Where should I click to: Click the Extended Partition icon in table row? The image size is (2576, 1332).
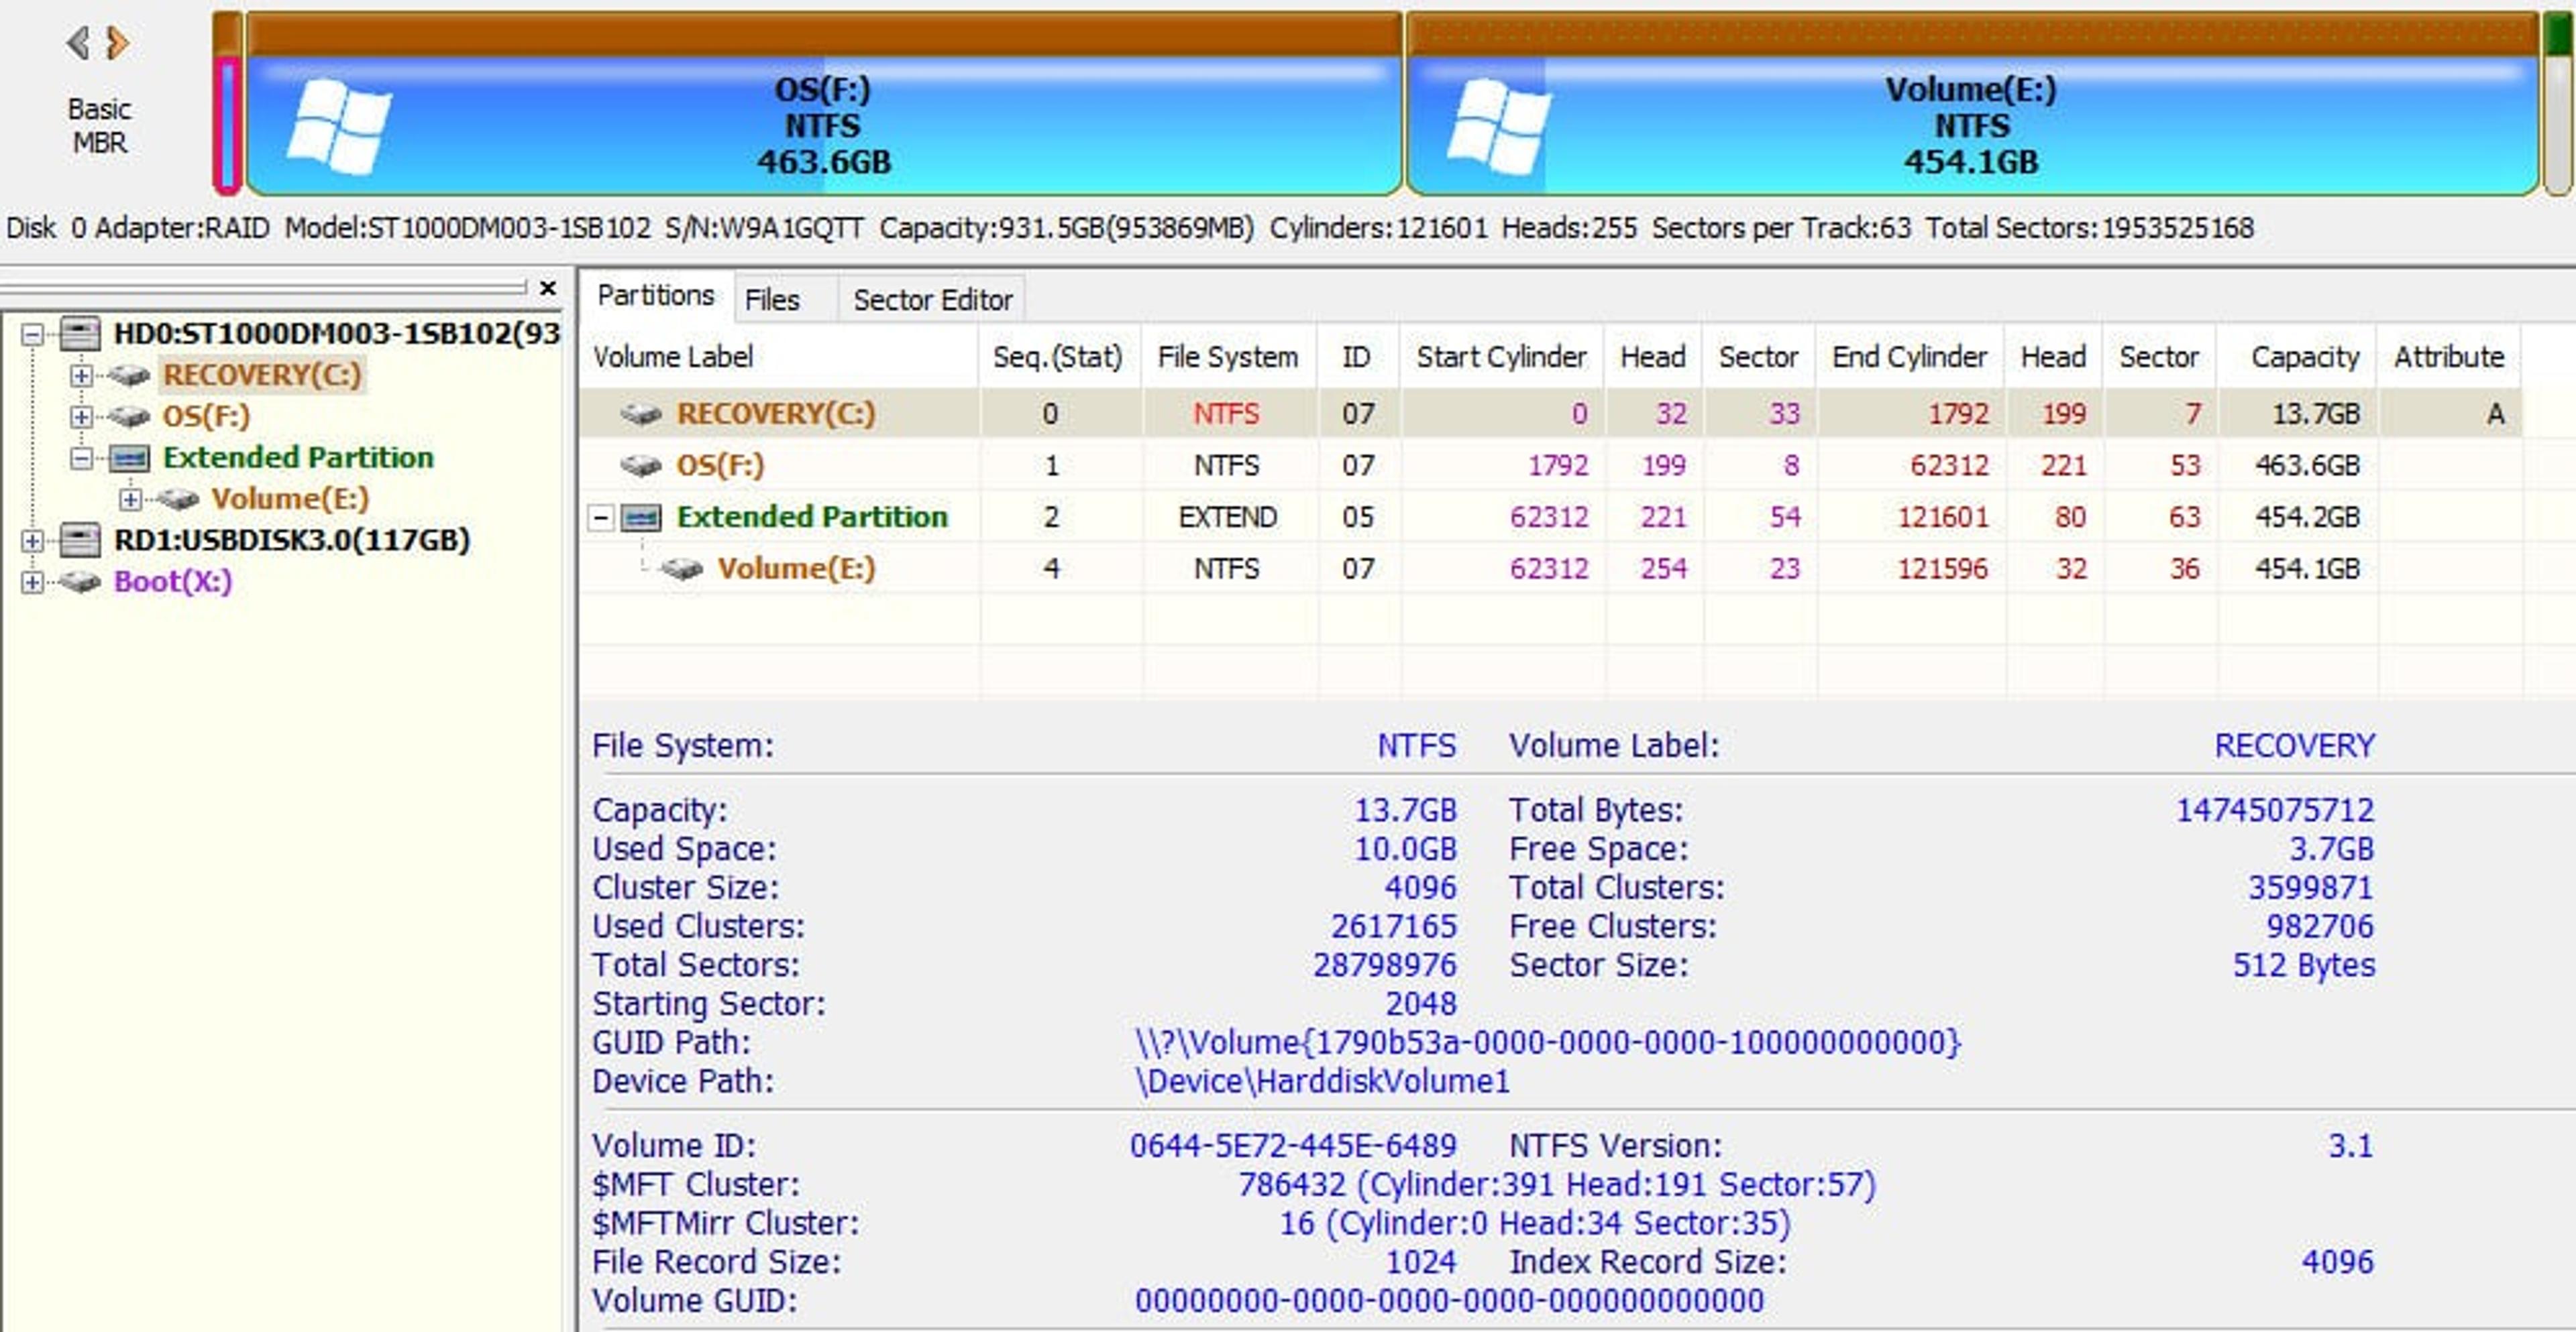tap(641, 518)
